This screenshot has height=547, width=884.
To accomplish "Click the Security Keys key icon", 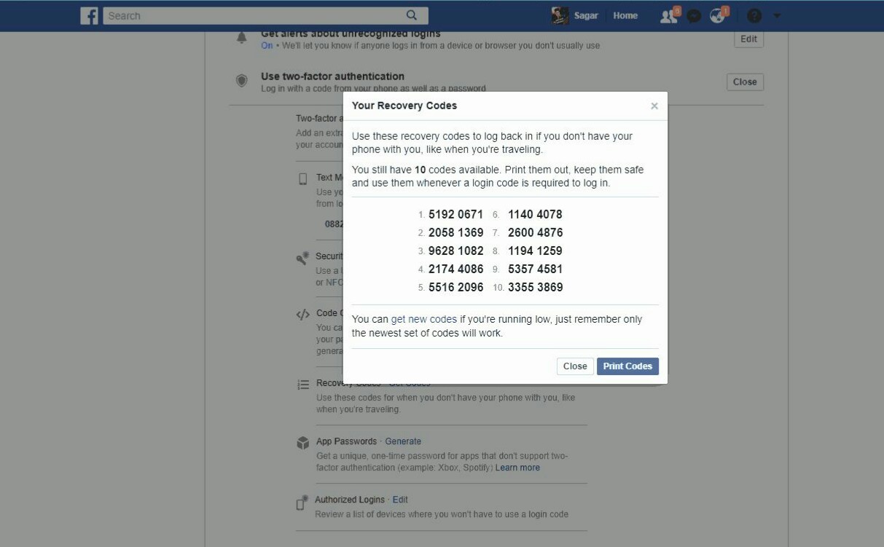I will (x=302, y=258).
